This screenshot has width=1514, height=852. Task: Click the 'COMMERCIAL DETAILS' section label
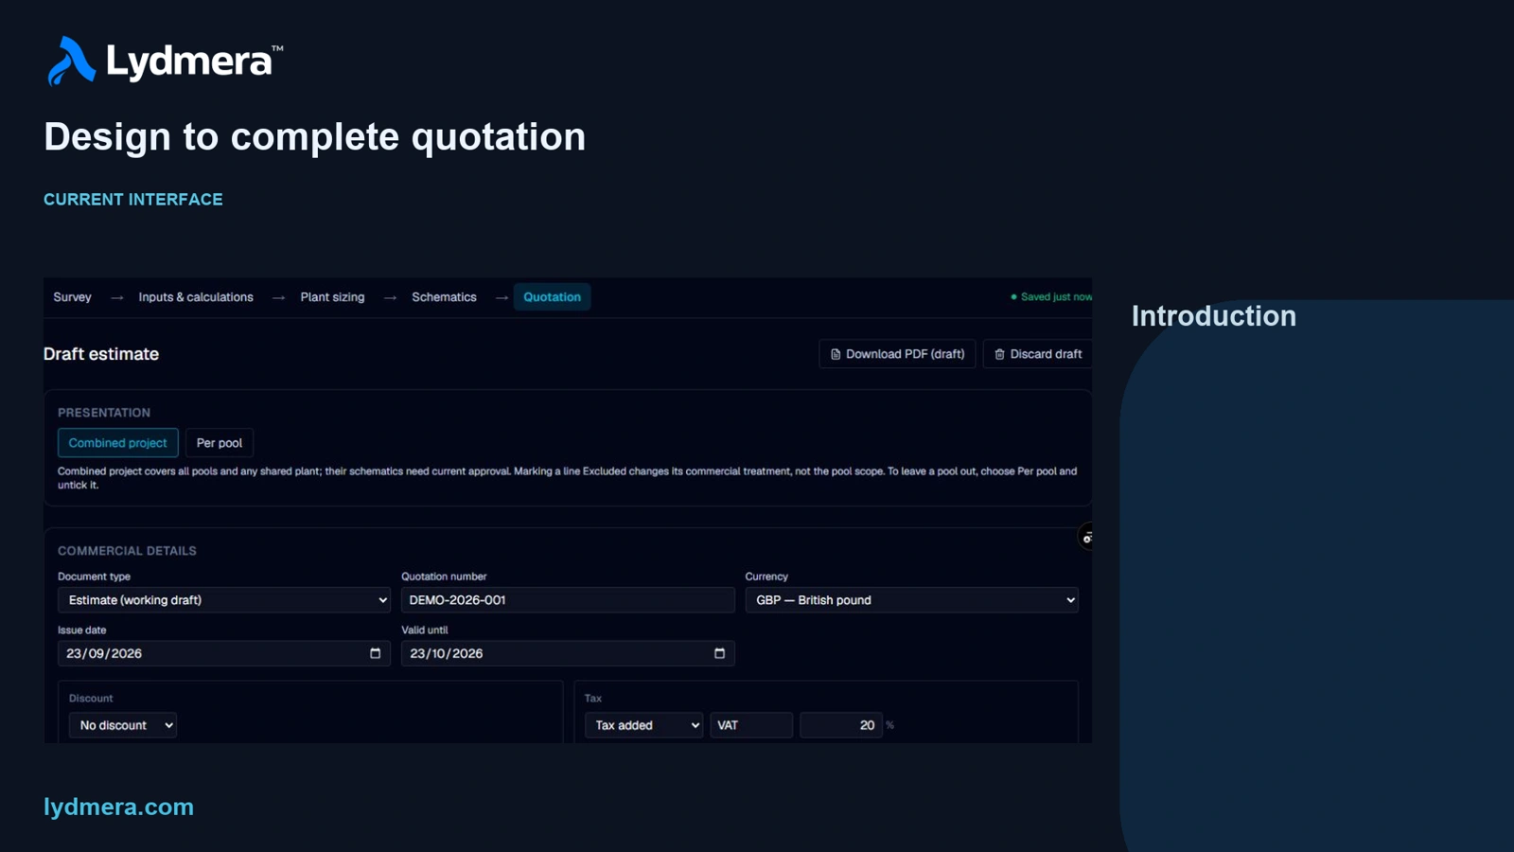coord(127,551)
